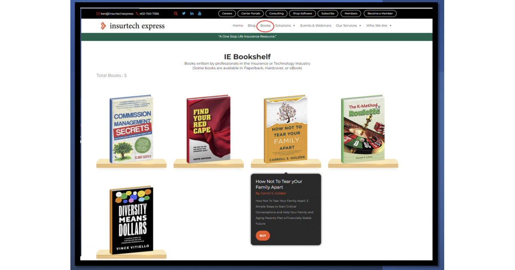Image resolution: width=515 pixels, height=270 pixels.
Task: Open the LinkedIn icon
Action: coord(191,13)
